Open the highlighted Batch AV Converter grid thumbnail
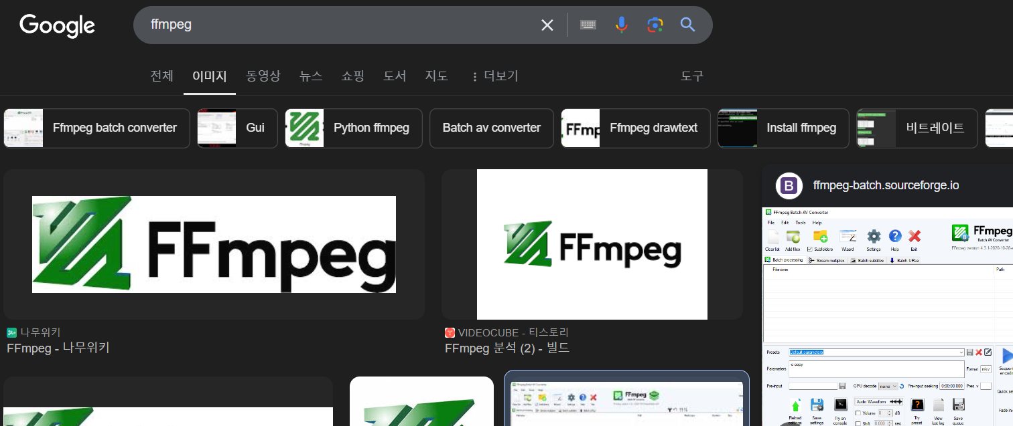 626,399
